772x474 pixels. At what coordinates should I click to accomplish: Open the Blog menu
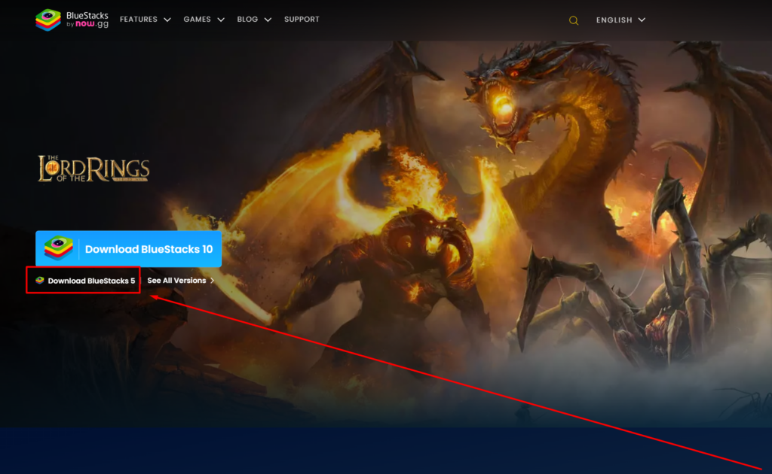(x=247, y=20)
